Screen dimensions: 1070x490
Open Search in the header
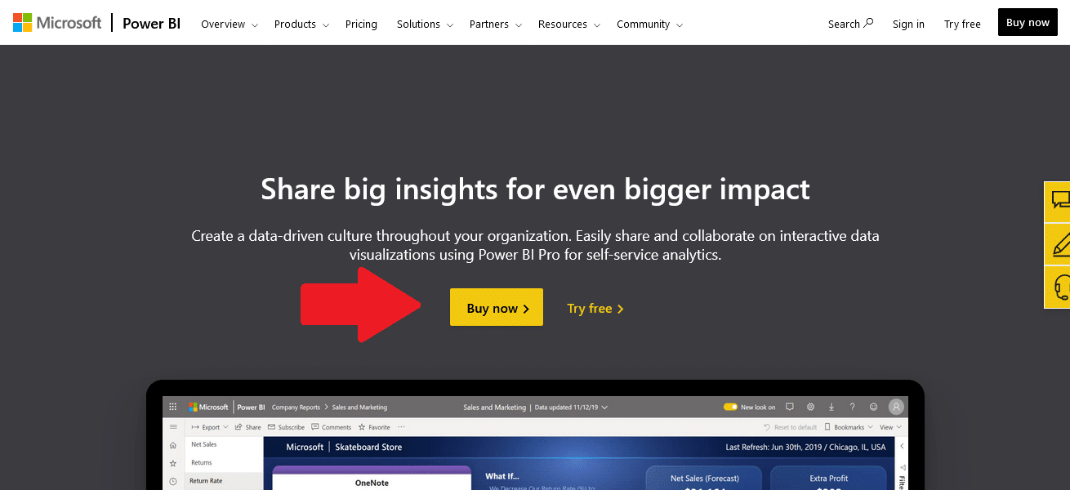coord(850,24)
